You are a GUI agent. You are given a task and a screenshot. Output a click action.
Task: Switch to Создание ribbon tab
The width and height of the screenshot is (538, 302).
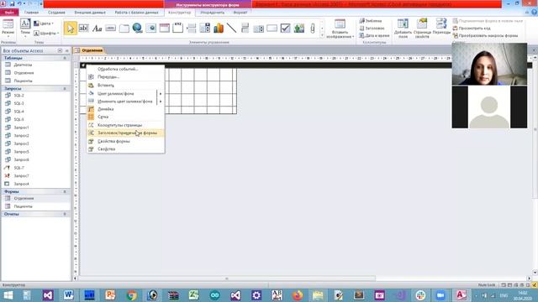56,13
